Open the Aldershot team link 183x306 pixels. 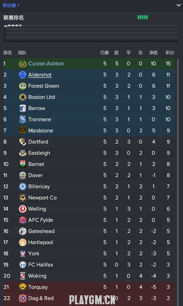pyautogui.click(x=40, y=75)
